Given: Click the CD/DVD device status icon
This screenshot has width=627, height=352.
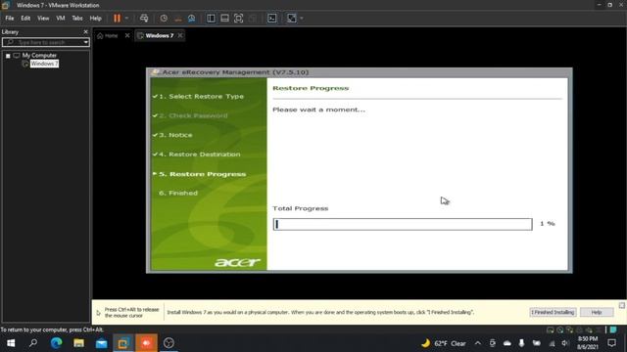Looking at the screenshot, I should point(559,330).
